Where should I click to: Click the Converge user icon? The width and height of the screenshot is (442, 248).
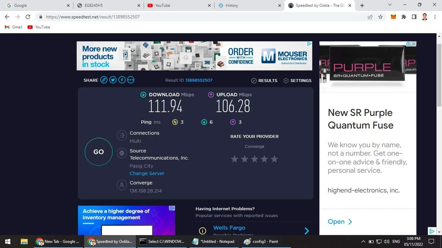click(122, 185)
